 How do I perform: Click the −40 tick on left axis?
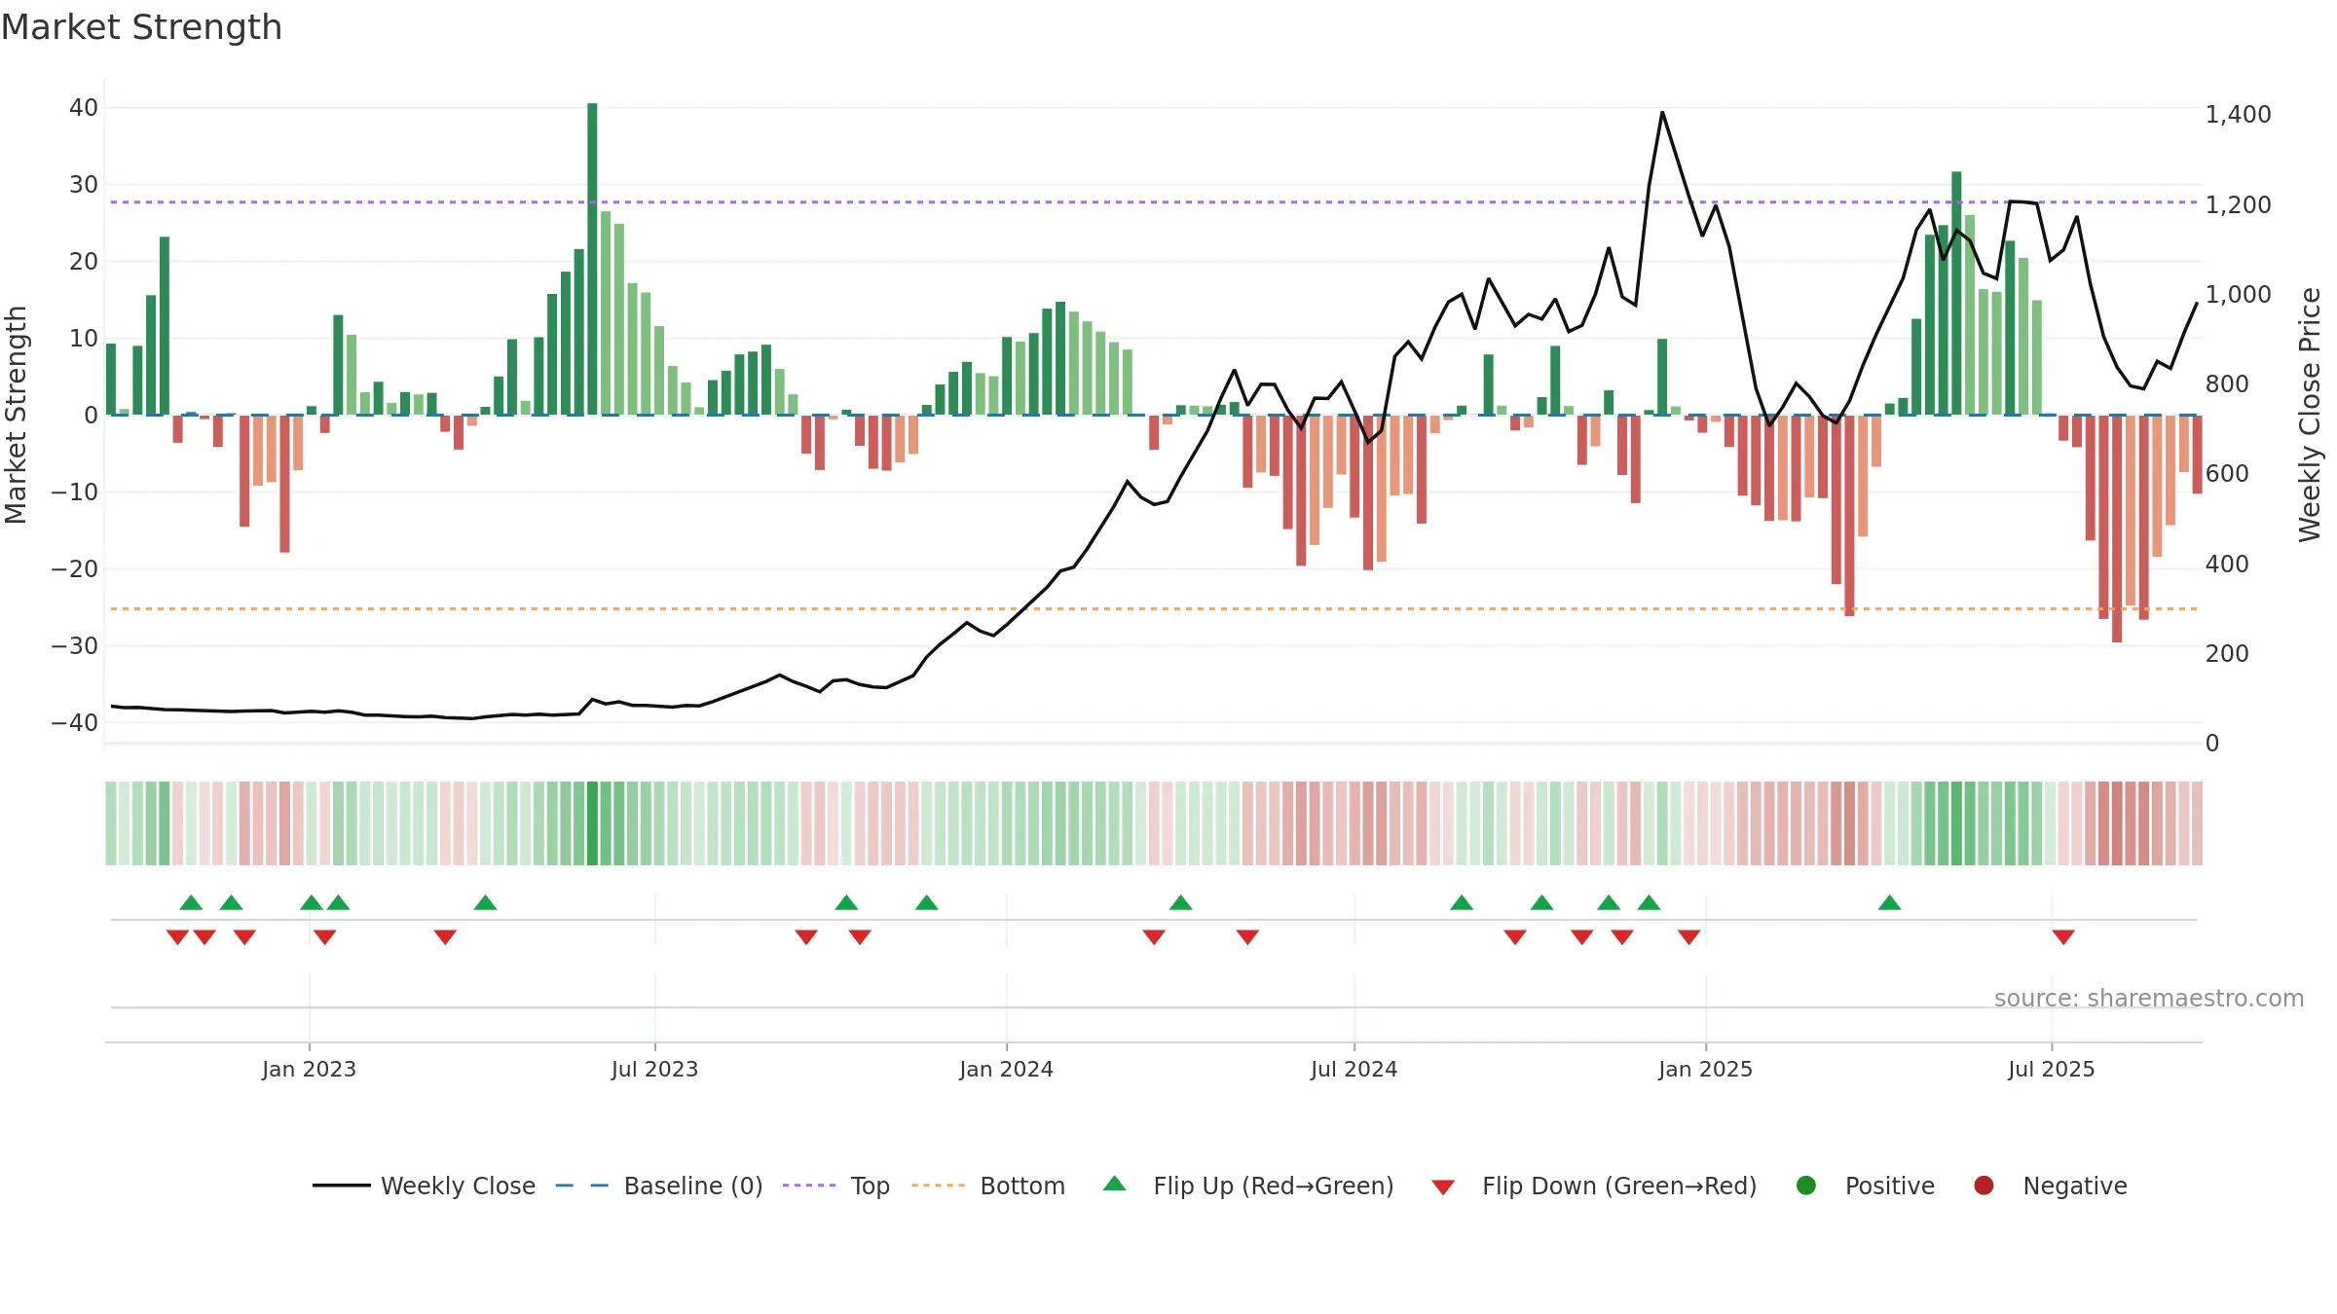click(x=75, y=723)
